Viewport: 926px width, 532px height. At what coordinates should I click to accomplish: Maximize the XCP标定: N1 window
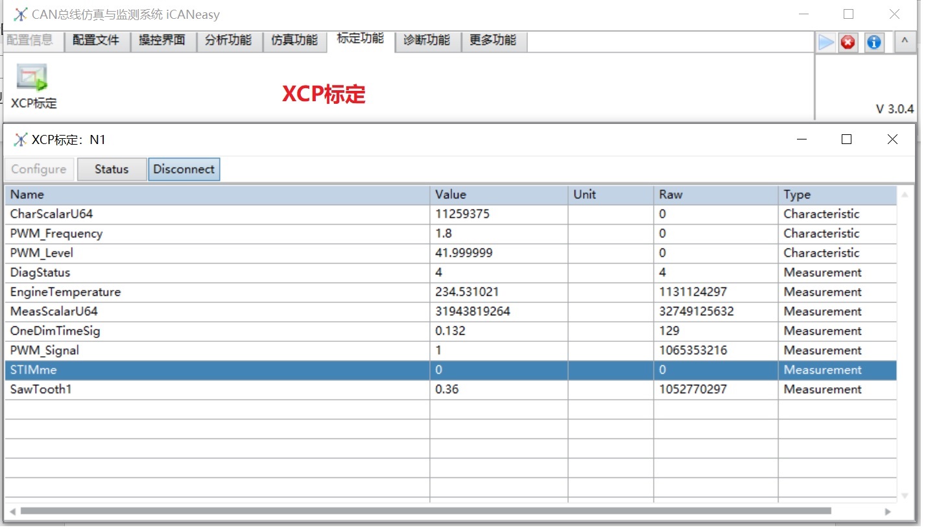coord(846,139)
